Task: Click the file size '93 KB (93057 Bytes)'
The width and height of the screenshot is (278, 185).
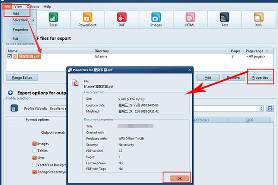Action: (x=132, y=99)
